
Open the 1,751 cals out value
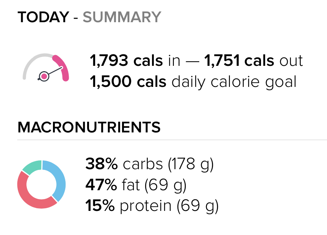pyautogui.click(x=239, y=61)
